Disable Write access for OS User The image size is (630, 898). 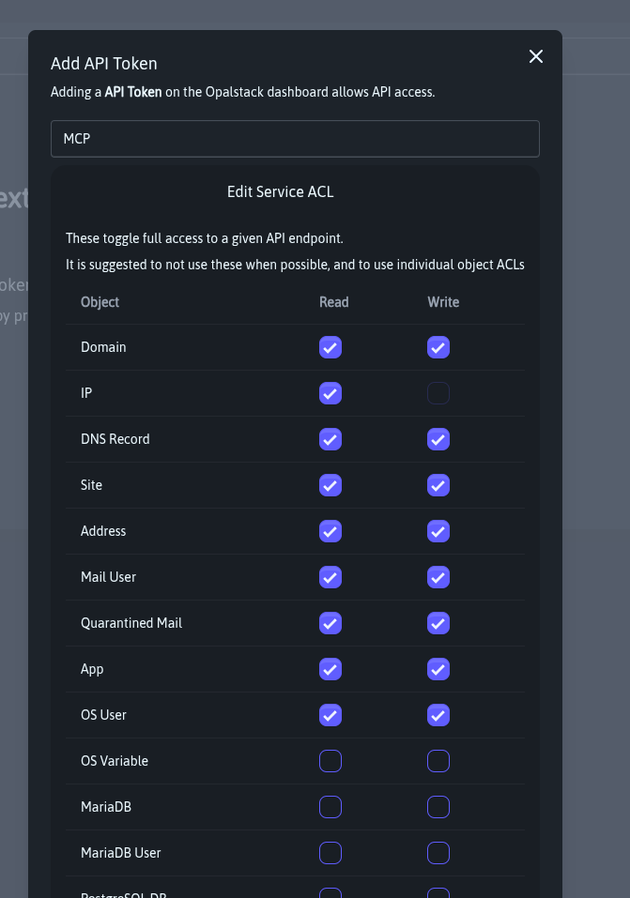[438, 715]
